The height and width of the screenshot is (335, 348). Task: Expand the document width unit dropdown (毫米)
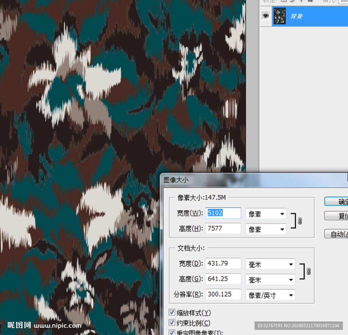click(x=270, y=264)
